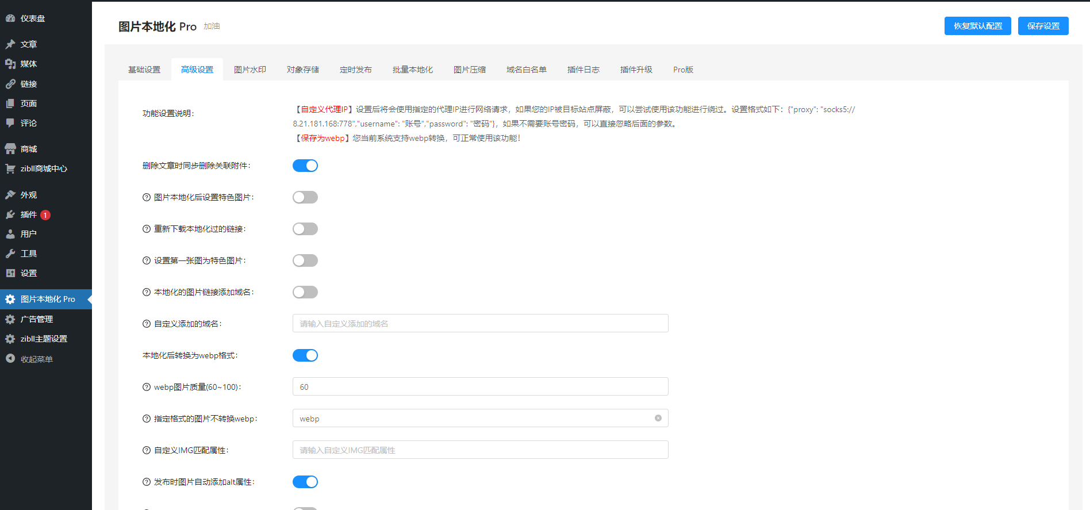Open the 图片压缩 tab

[470, 70]
